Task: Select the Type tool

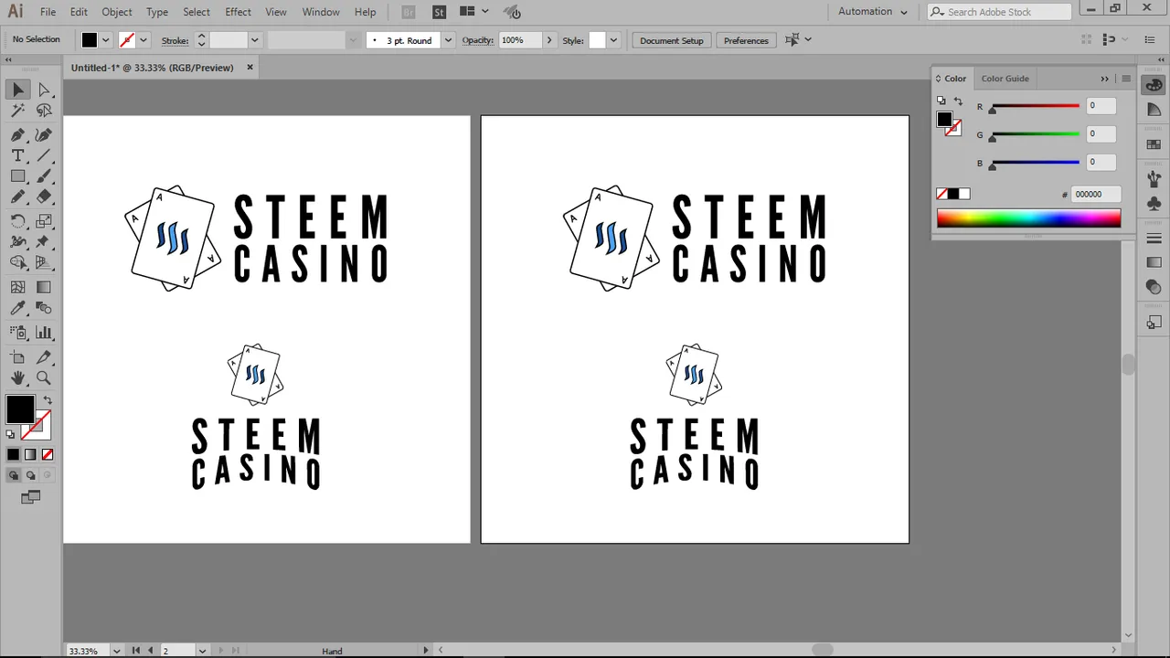Action: point(18,155)
